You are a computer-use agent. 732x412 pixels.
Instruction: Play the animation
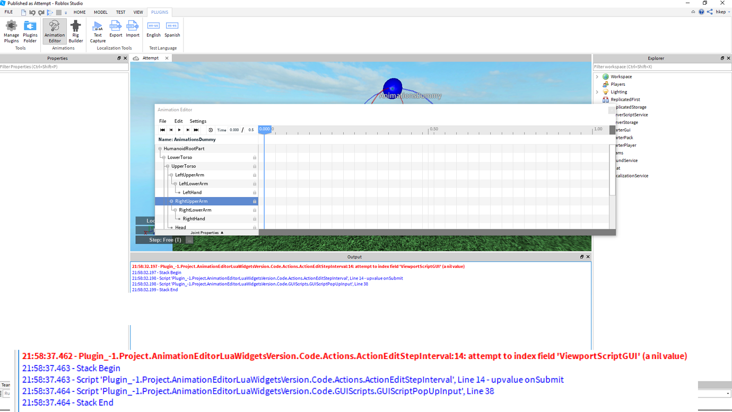pos(179,130)
